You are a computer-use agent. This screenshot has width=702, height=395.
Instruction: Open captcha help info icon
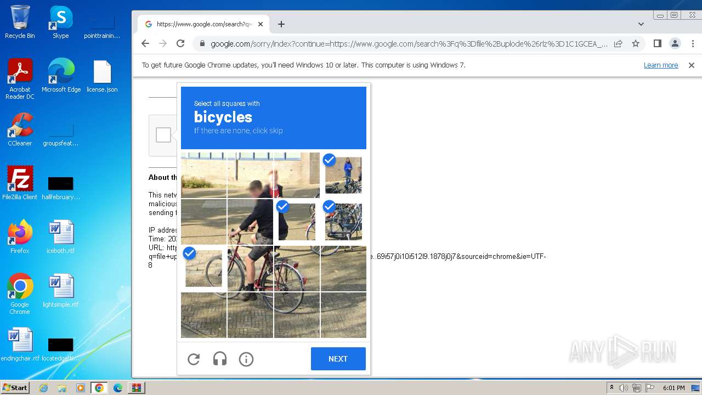click(246, 359)
